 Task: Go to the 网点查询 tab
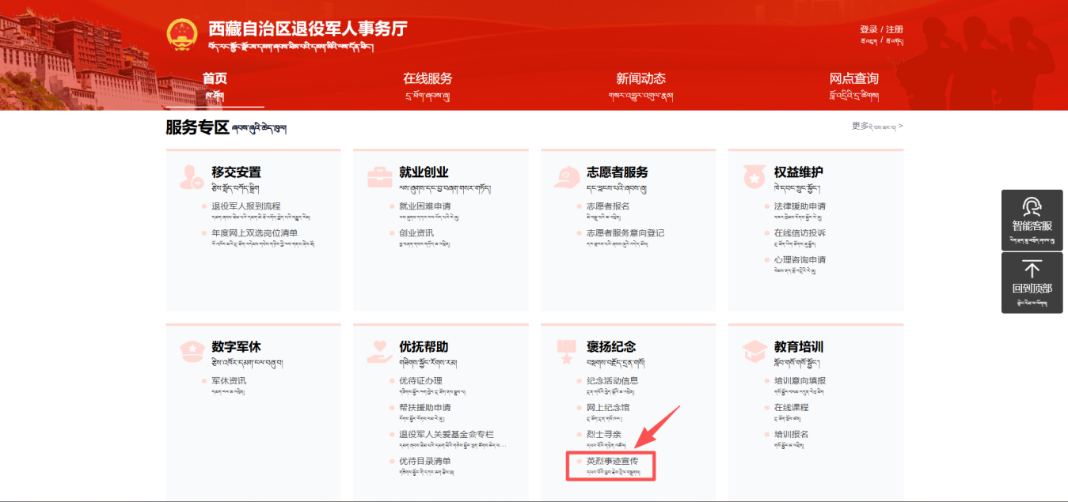pyautogui.click(x=853, y=79)
